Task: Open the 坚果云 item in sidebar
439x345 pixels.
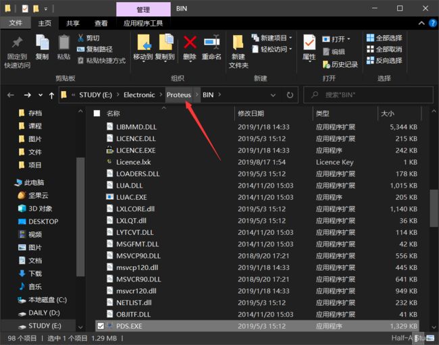Action: click(x=33, y=195)
